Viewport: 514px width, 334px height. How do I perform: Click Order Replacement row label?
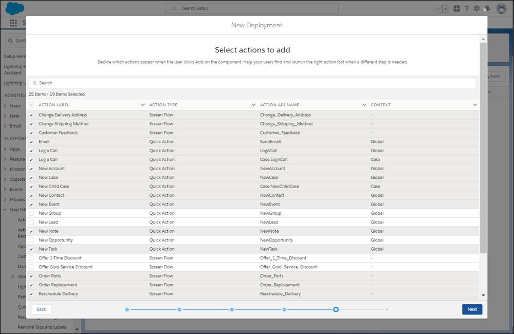tap(58, 285)
